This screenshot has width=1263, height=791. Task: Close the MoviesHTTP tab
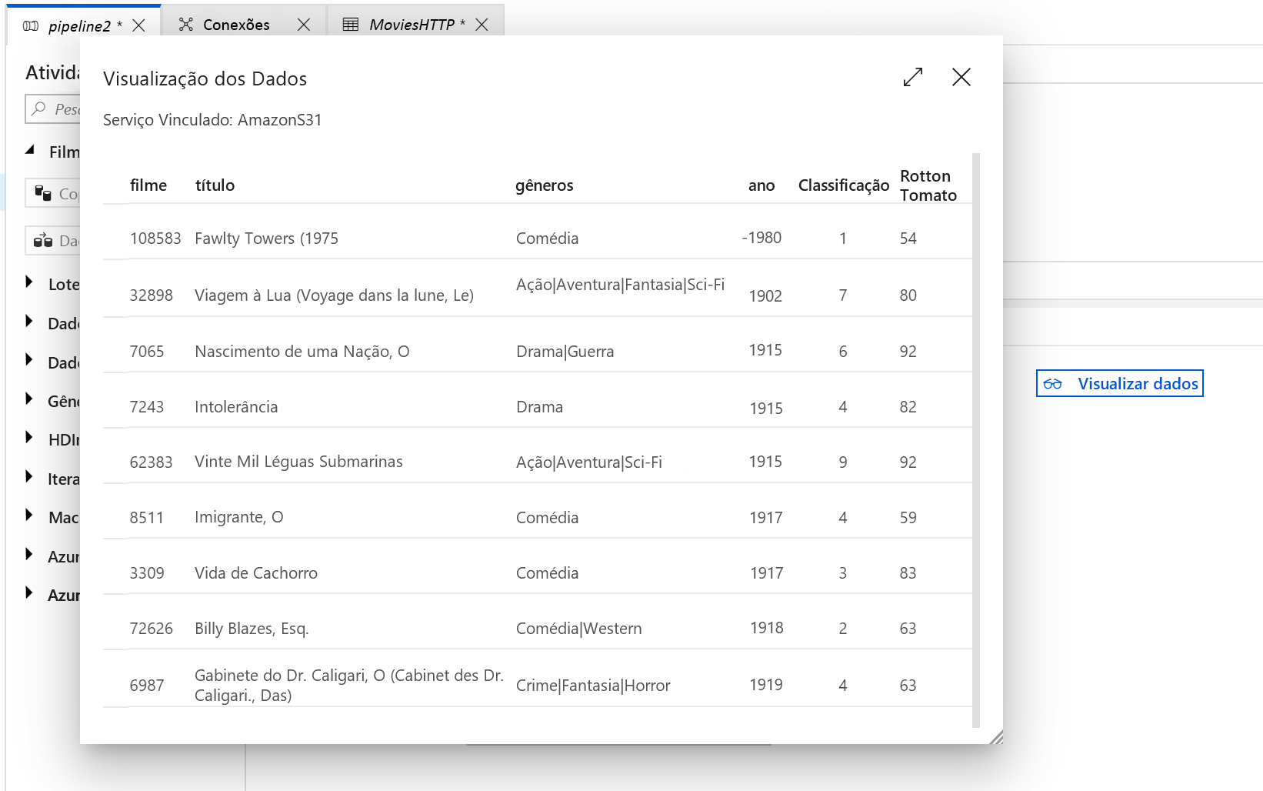[x=482, y=25]
